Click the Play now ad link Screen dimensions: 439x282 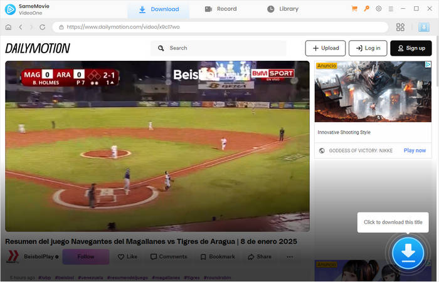coord(415,150)
